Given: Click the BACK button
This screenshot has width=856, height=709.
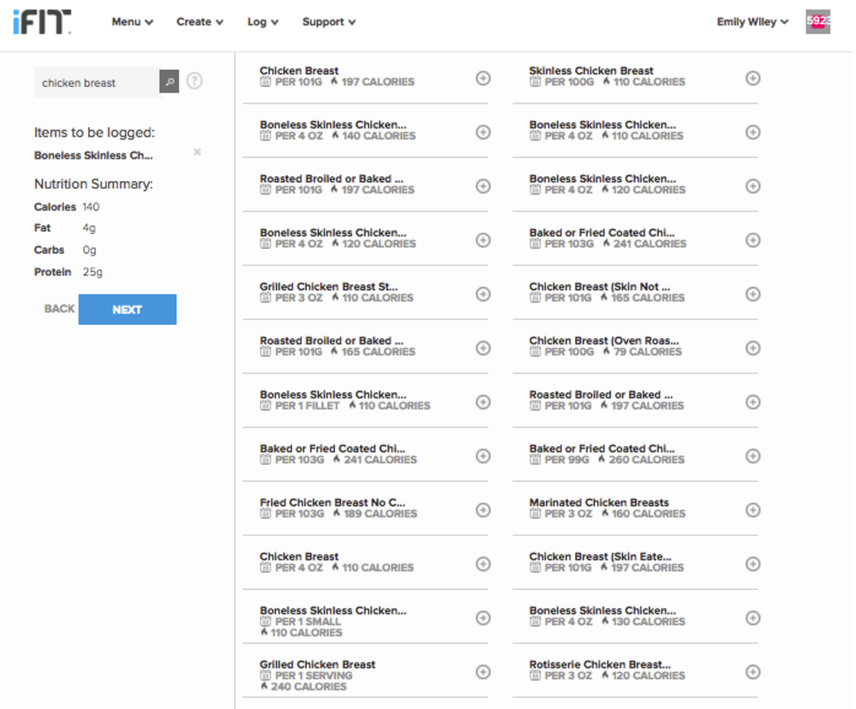Looking at the screenshot, I should coord(59,309).
